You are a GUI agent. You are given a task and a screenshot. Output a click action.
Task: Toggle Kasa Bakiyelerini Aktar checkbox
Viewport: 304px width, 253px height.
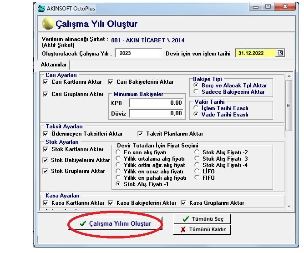click(111, 203)
